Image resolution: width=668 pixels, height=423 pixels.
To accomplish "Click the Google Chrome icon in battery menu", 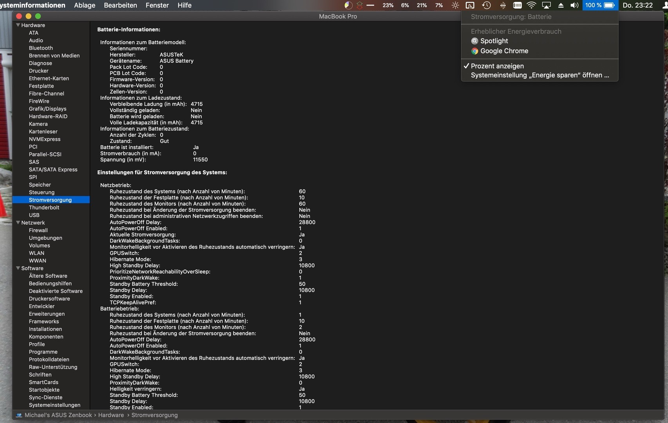I will (474, 51).
